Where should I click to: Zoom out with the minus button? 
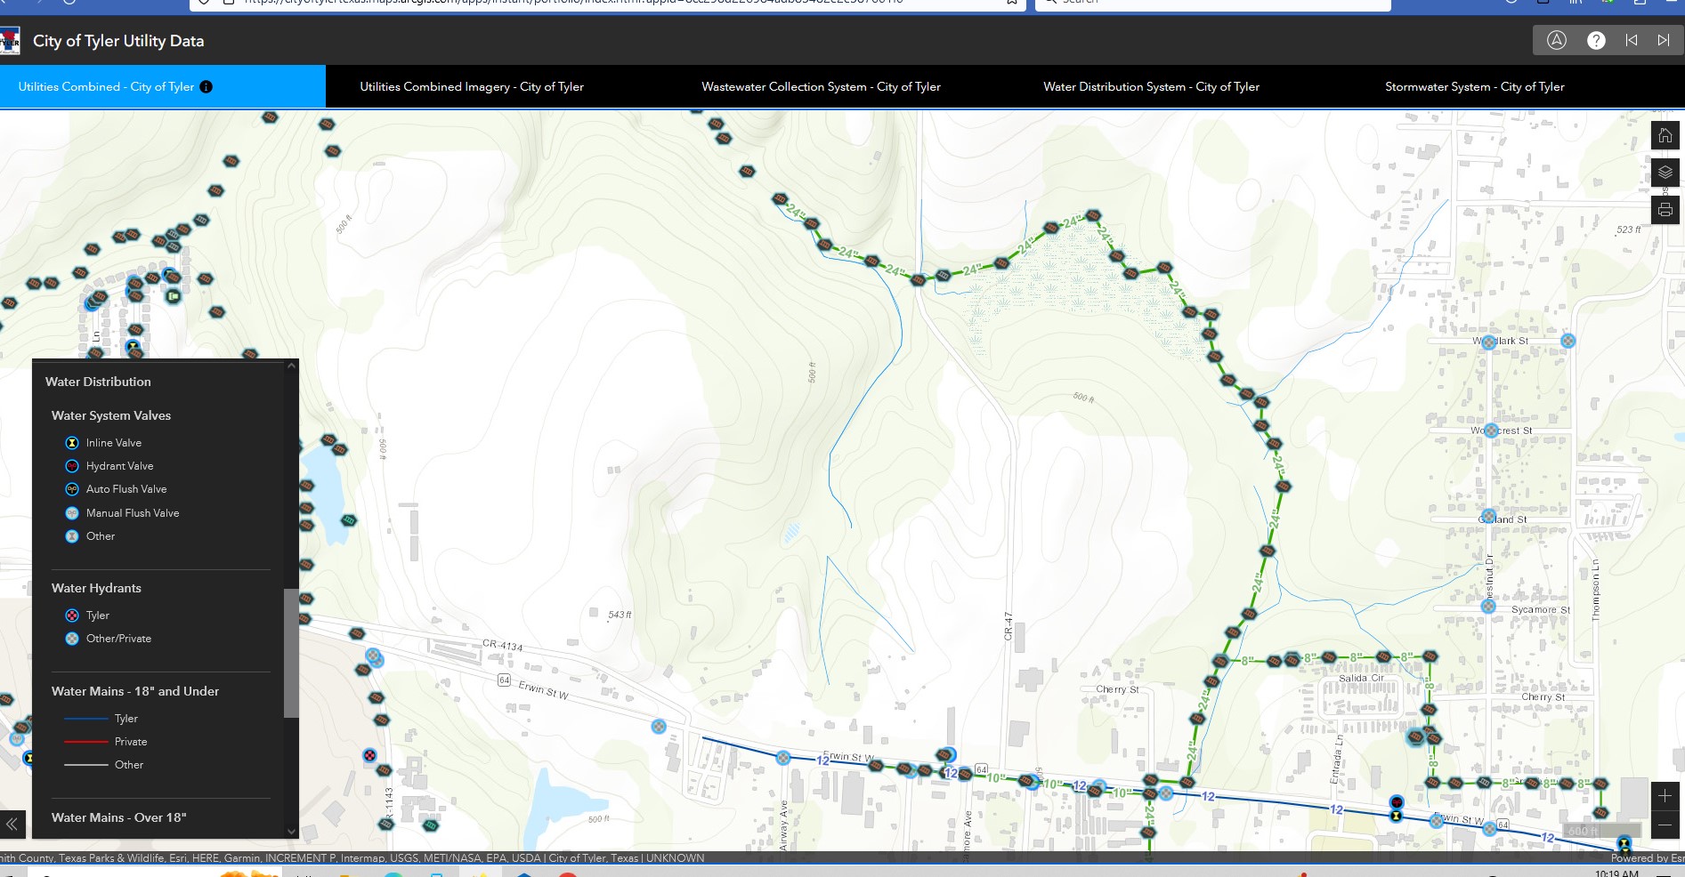tap(1665, 825)
